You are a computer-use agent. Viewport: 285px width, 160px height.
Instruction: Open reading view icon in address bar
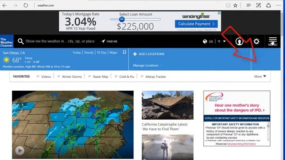pos(228,5)
